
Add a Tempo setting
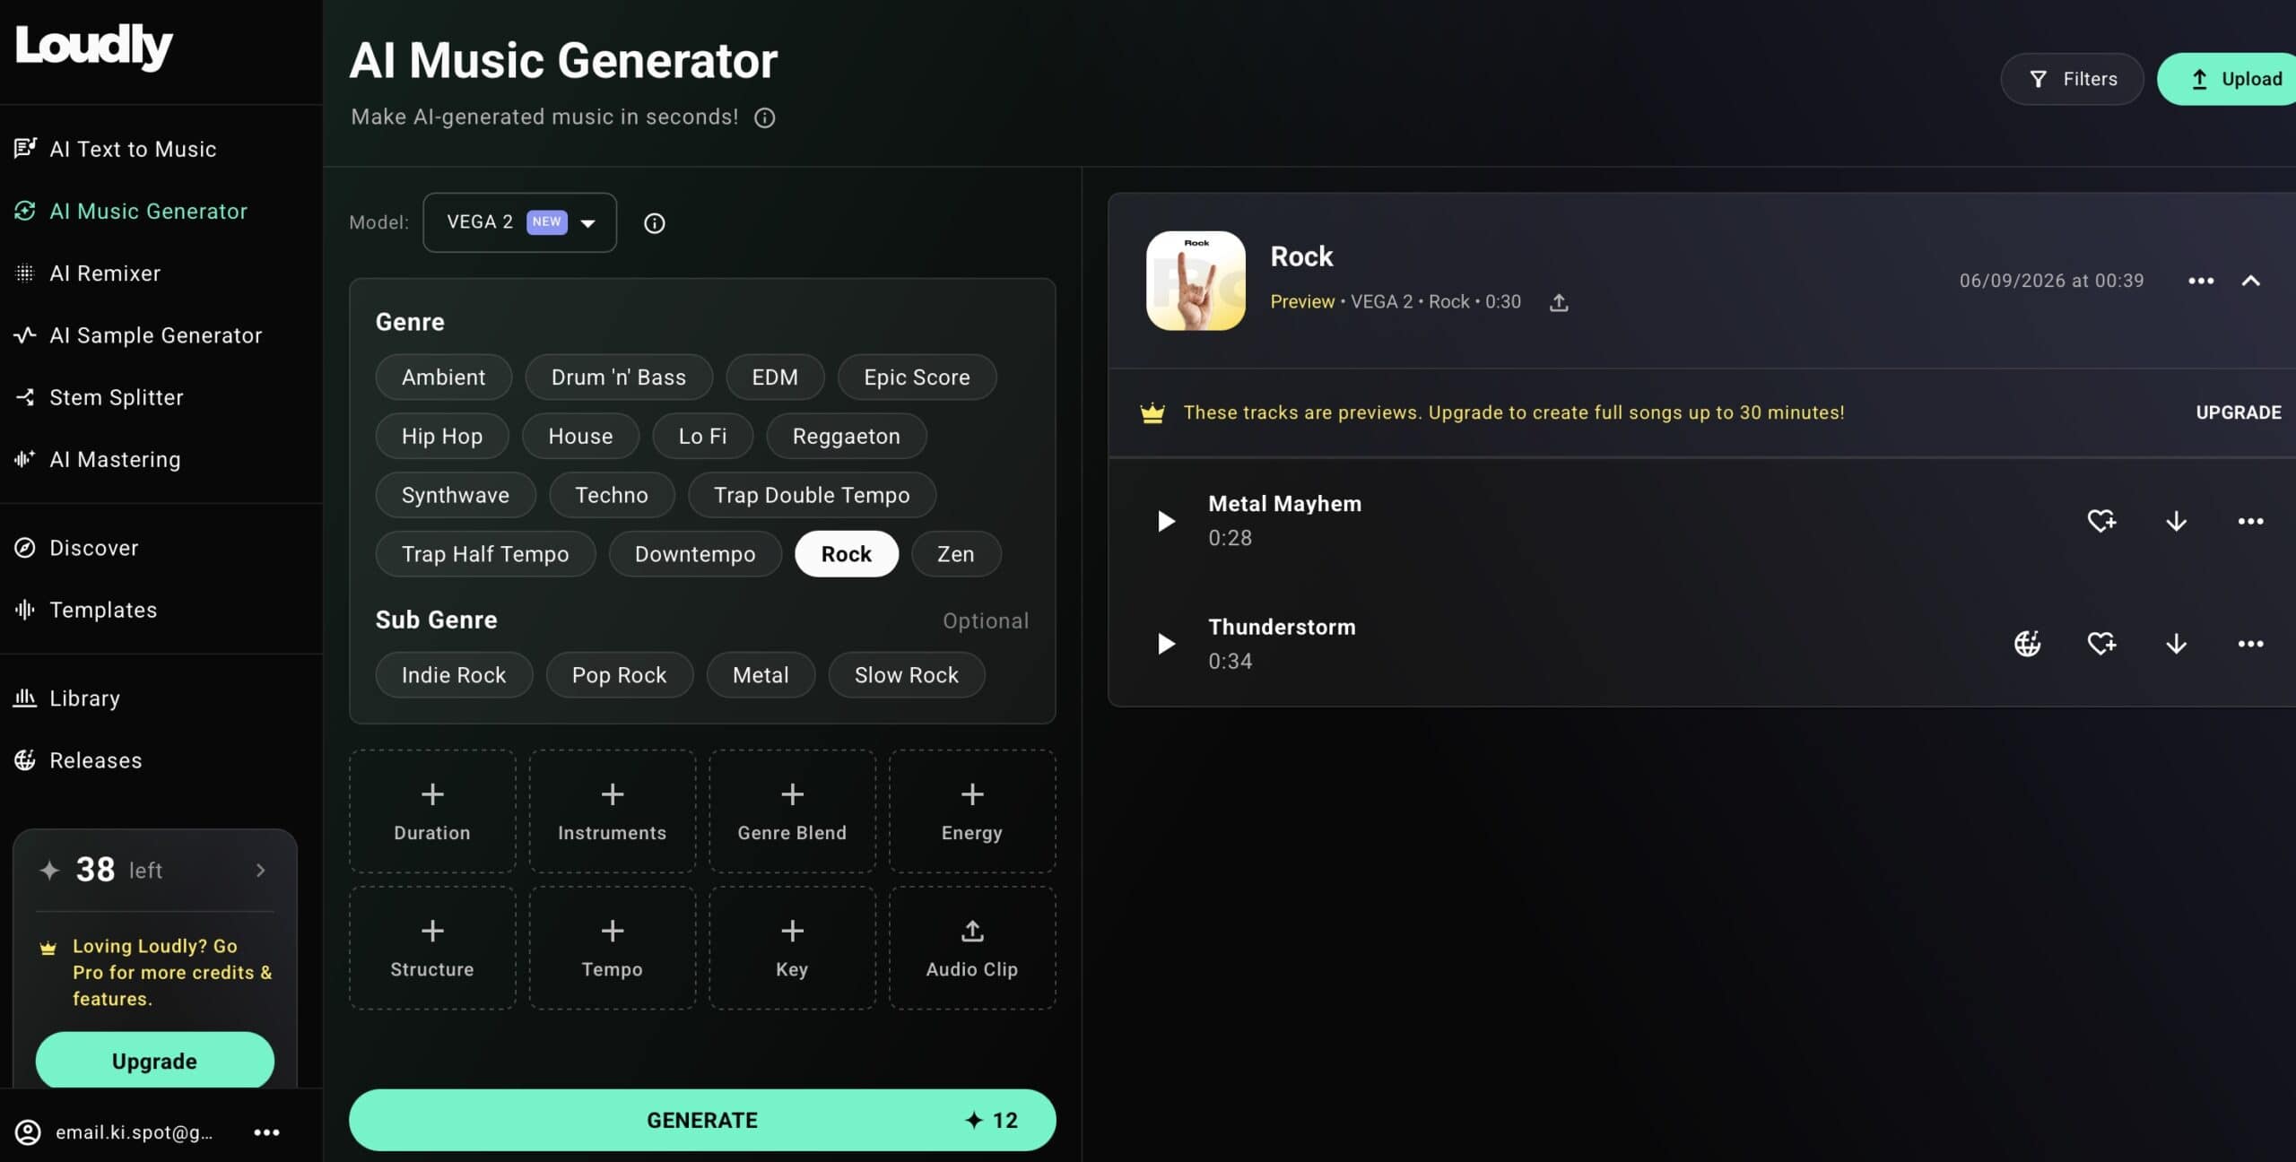[612, 948]
